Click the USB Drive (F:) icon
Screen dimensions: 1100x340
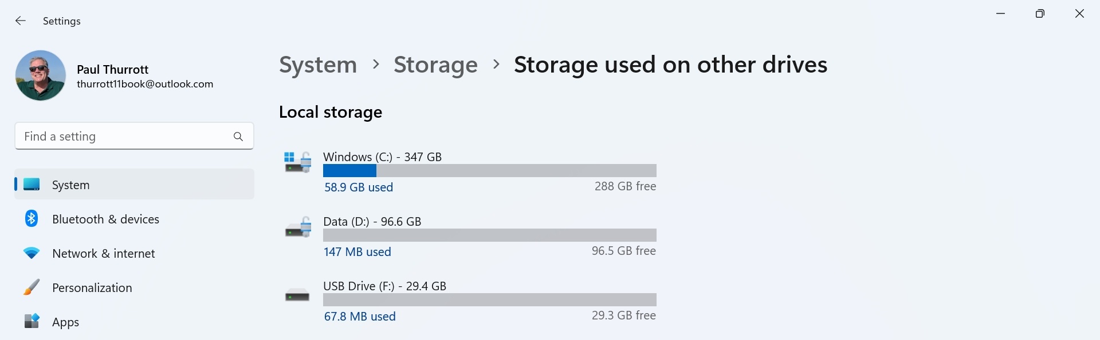[x=297, y=296]
